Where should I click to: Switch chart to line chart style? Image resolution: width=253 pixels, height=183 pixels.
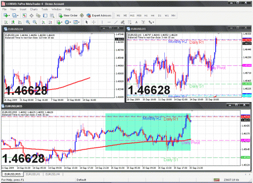tap(20, 22)
